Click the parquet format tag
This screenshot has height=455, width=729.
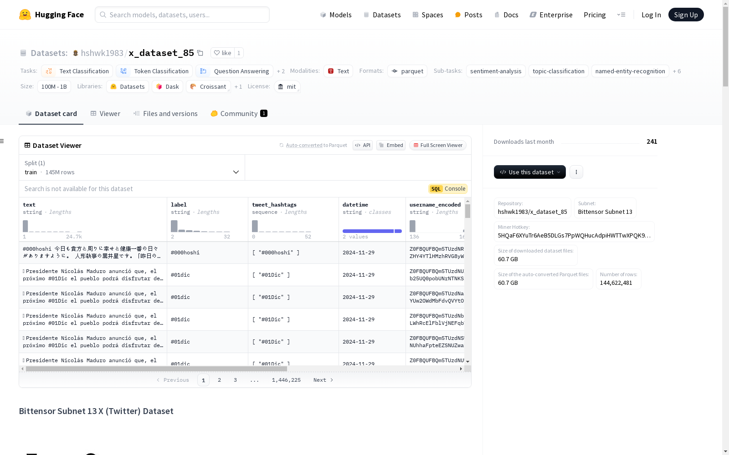407,71
